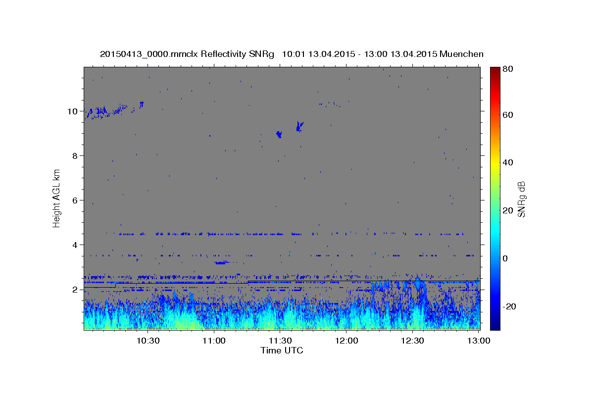This screenshot has width=594, height=396.
Task: Click the 11:00 time tick label
Action: click(x=214, y=341)
